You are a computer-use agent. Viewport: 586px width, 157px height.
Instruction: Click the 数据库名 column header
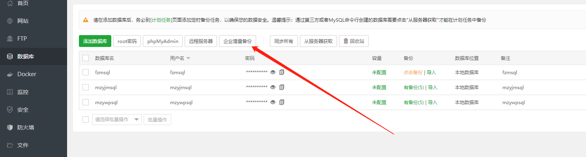(x=105, y=58)
